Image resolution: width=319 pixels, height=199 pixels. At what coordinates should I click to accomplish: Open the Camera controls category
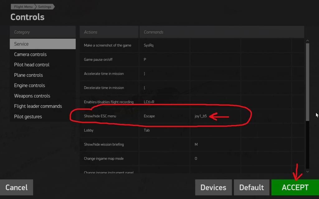click(x=30, y=54)
